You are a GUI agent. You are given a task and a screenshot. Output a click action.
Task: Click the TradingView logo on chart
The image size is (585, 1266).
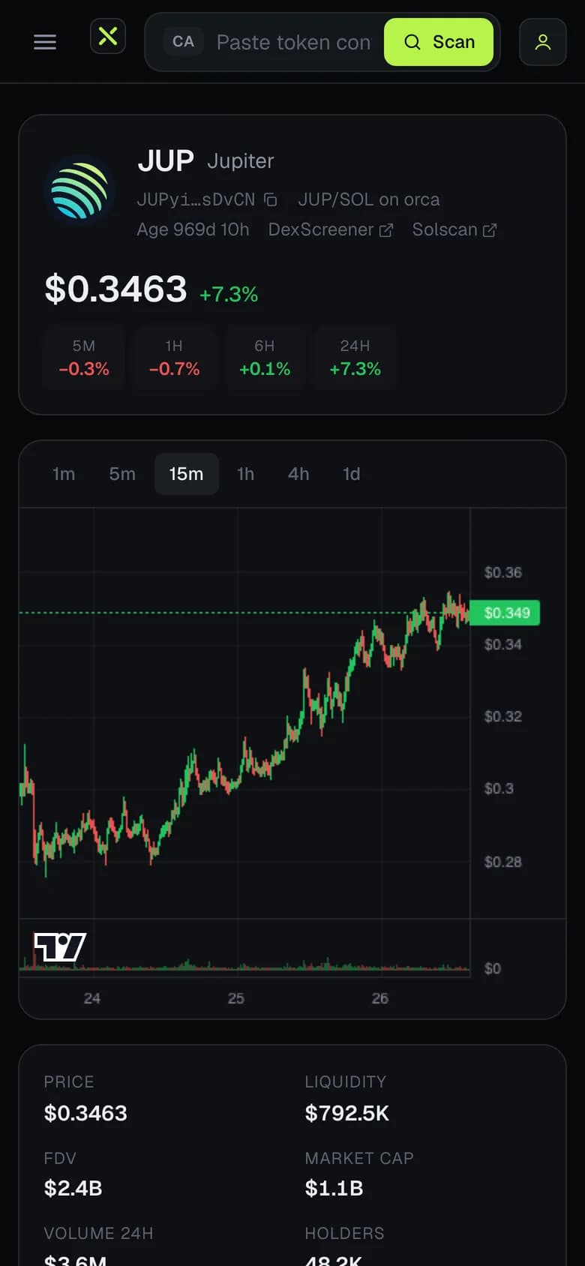point(60,947)
